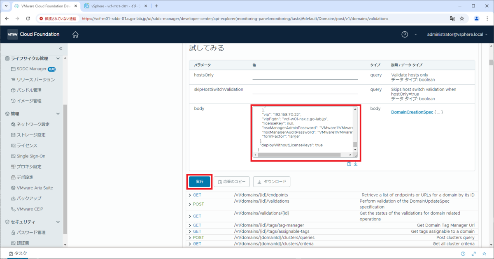Open the Chrome three-dot menu
Viewport: 494px width, 259px height.
[487, 18]
